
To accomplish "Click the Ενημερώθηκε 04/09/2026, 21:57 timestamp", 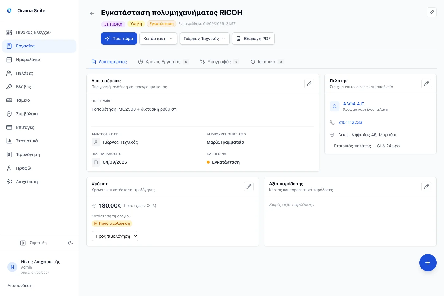I will [x=207, y=24].
